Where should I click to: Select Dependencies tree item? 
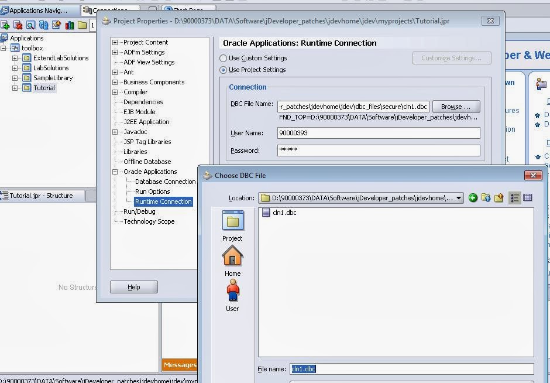143,102
